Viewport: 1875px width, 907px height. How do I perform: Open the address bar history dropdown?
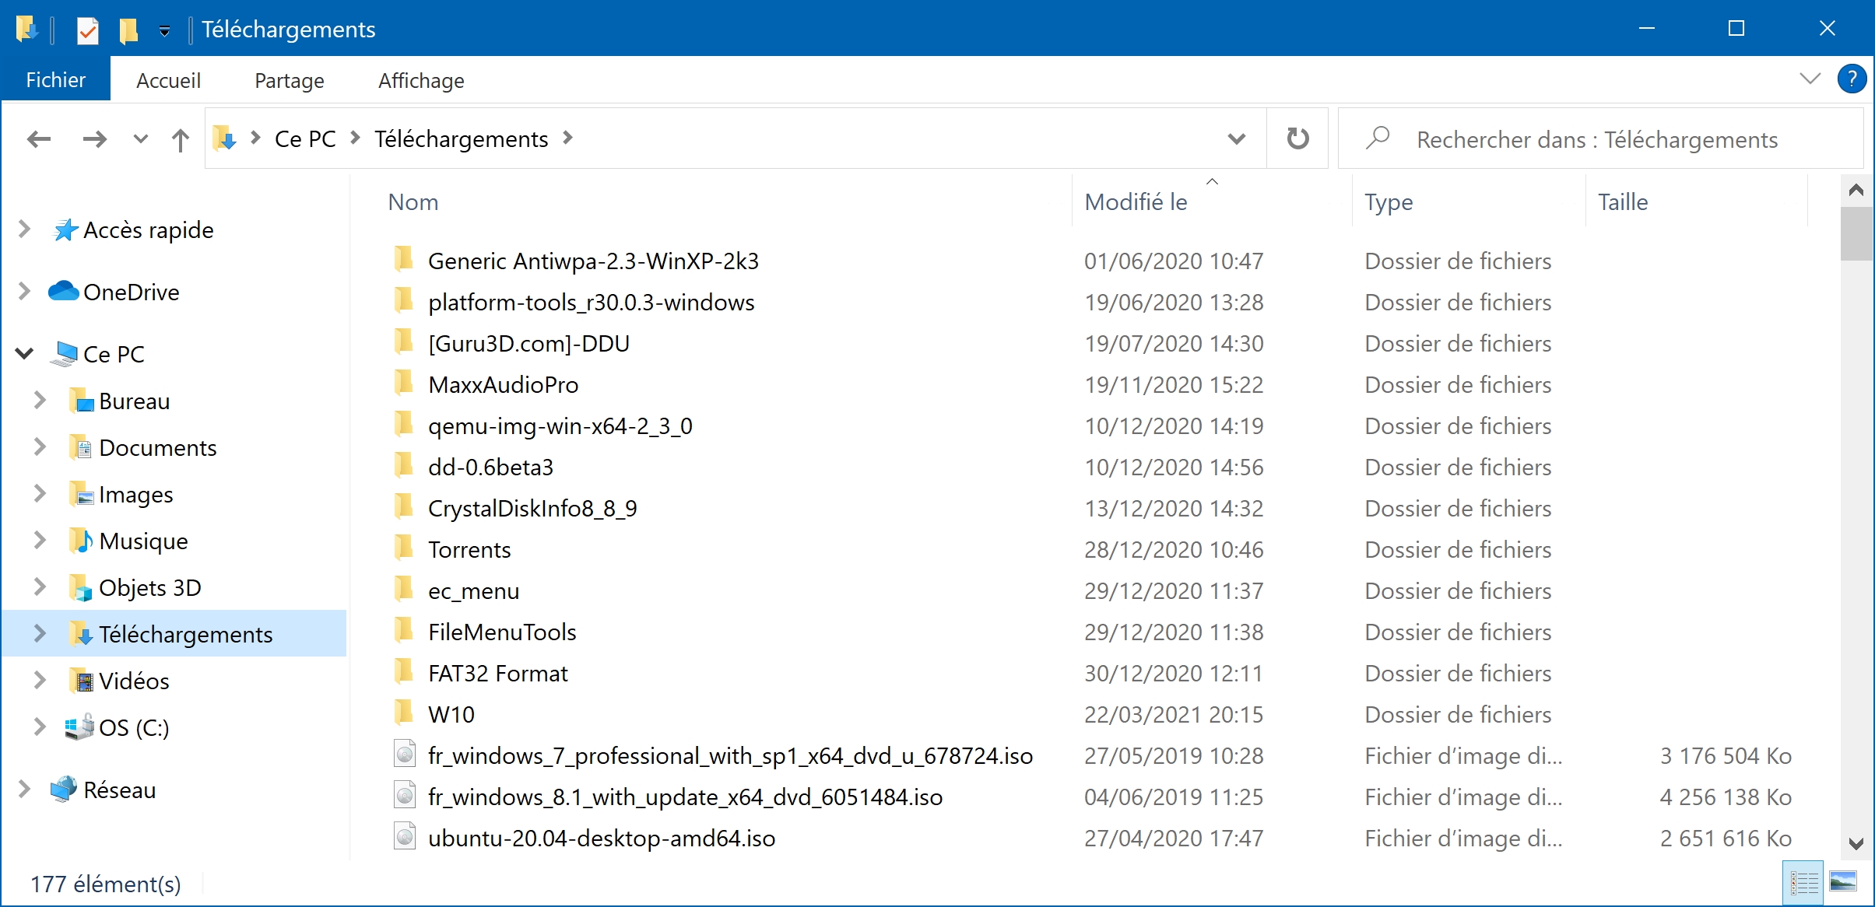pyautogui.click(x=1236, y=139)
